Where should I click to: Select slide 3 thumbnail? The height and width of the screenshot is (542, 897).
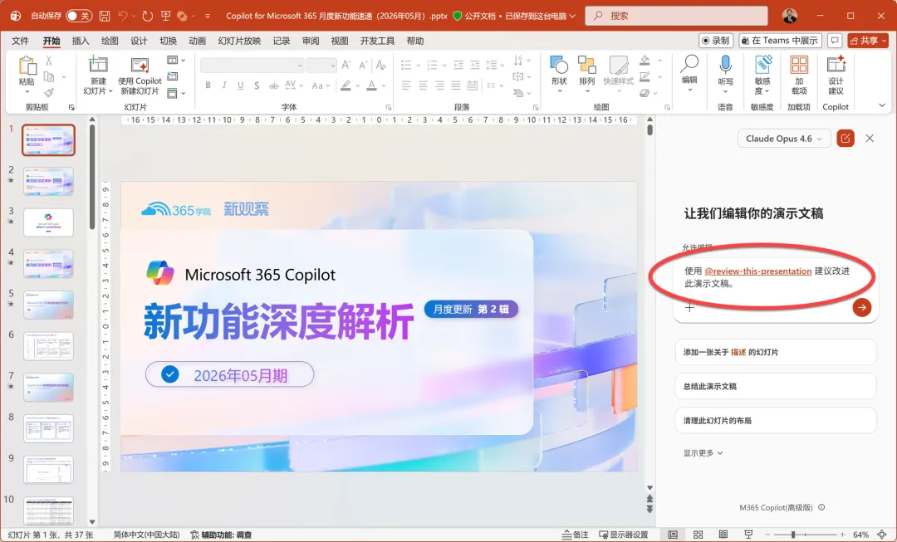49,222
